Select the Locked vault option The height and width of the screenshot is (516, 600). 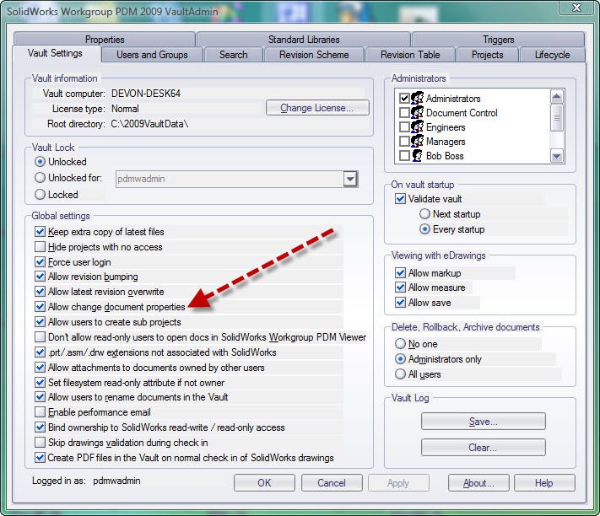40,195
